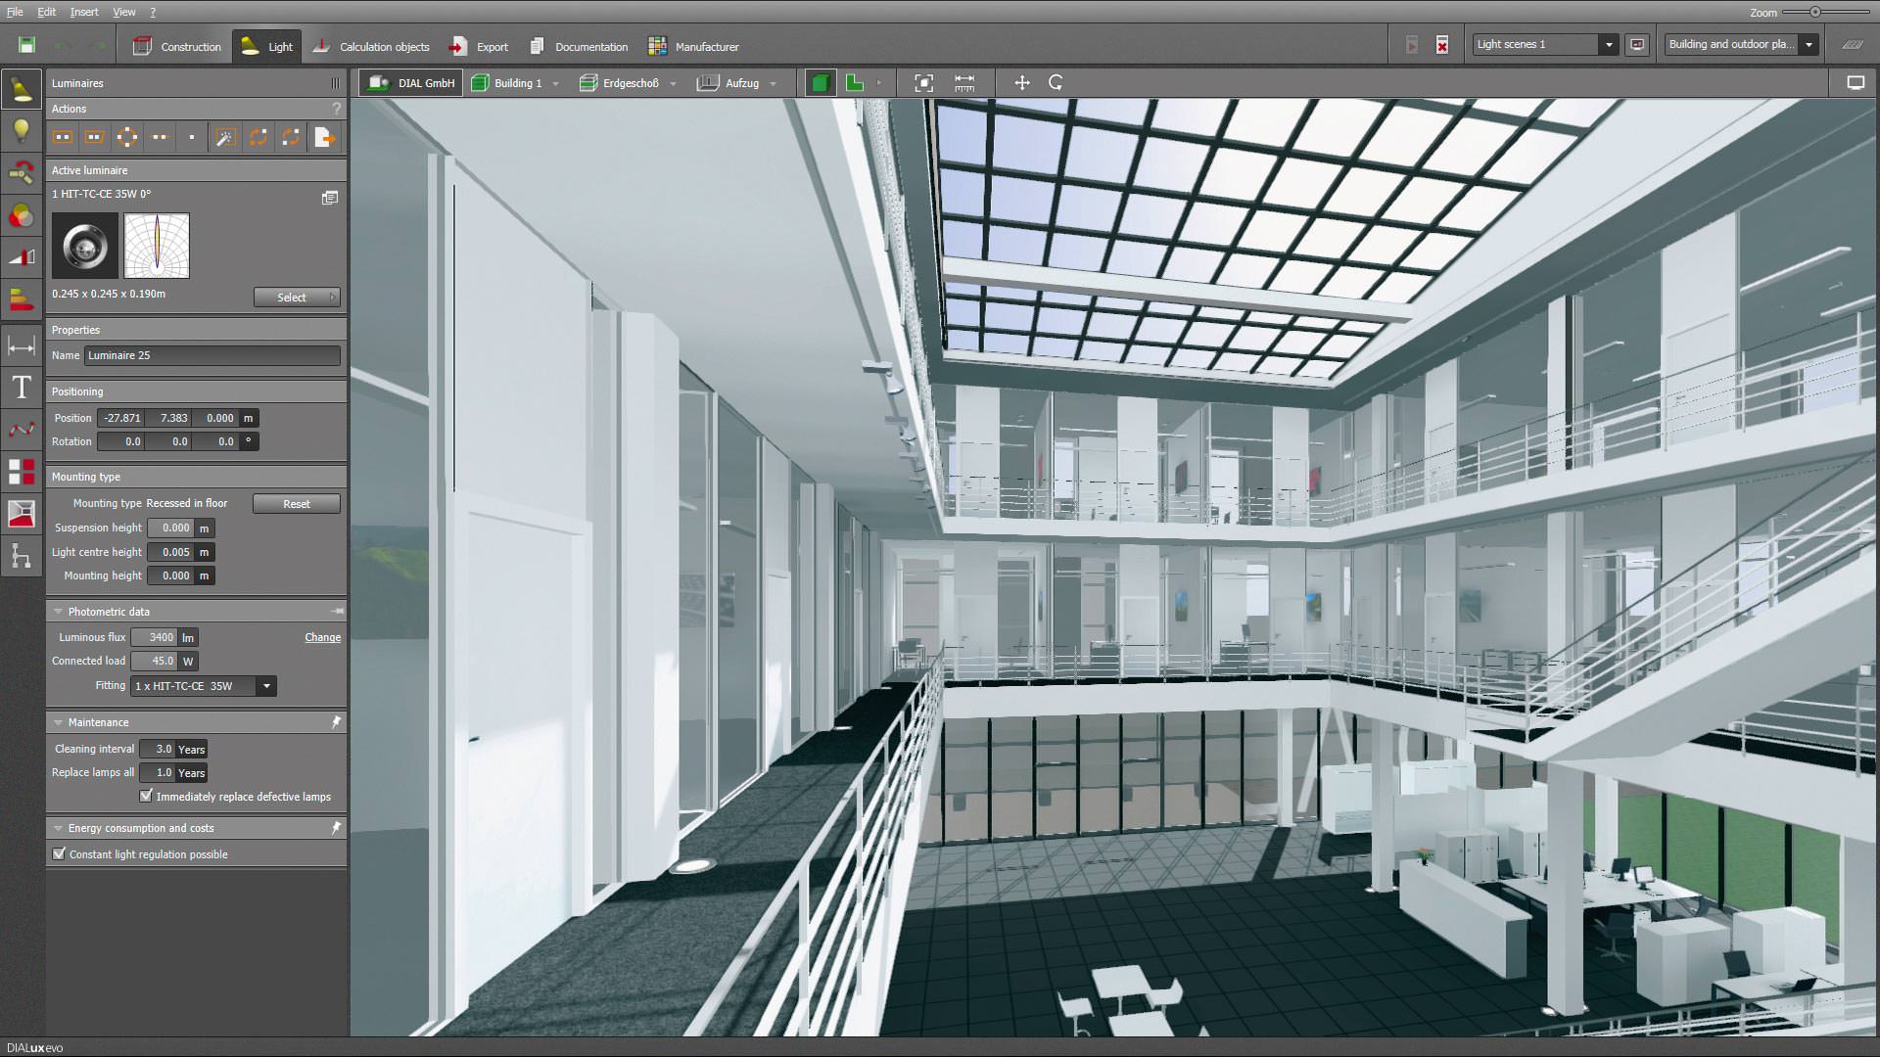Switch to the Construction mode tab
The width and height of the screenshot is (1880, 1057).
click(x=176, y=46)
